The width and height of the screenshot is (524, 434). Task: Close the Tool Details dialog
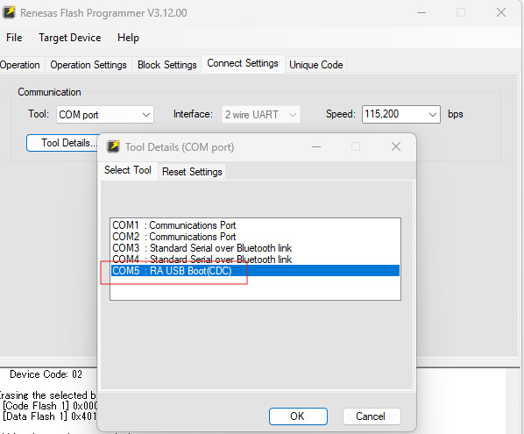[x=396, y=146]
